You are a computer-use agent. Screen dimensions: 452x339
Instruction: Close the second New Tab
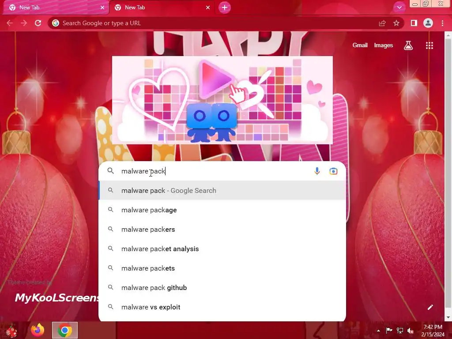click(208, 8)
